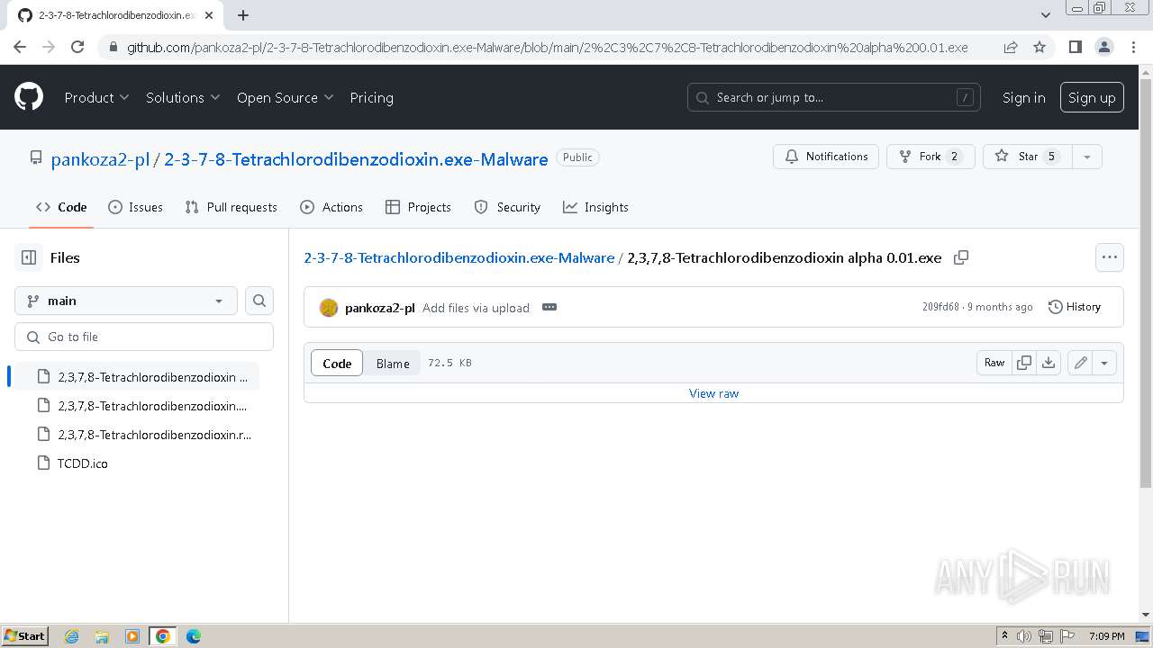The height and width of the screenshot is (648, 1153).
Task: Toggle Chrome side panel icon
Action: coord(1075,47)
